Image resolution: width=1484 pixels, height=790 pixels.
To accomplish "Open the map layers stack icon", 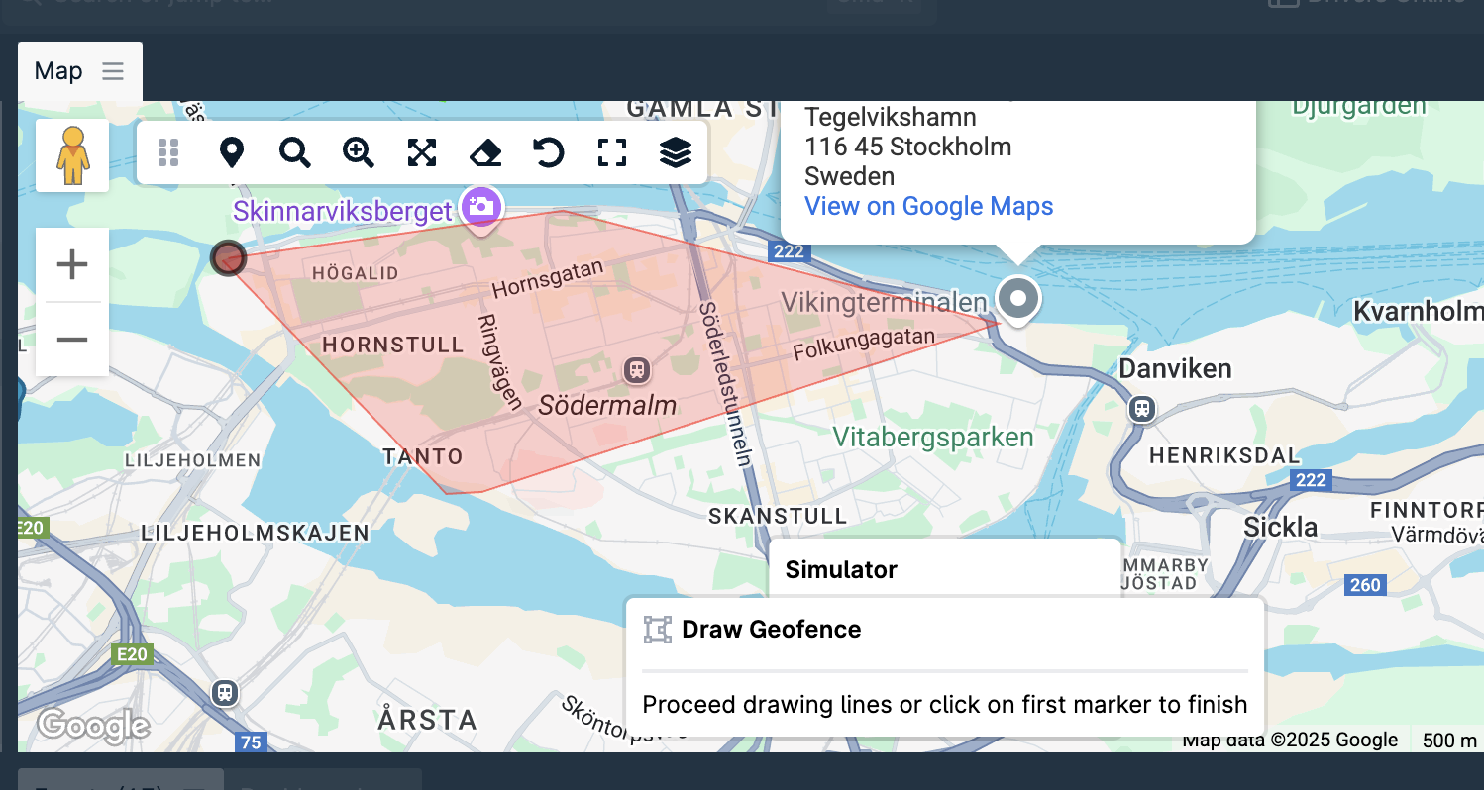I will point(675,152).
